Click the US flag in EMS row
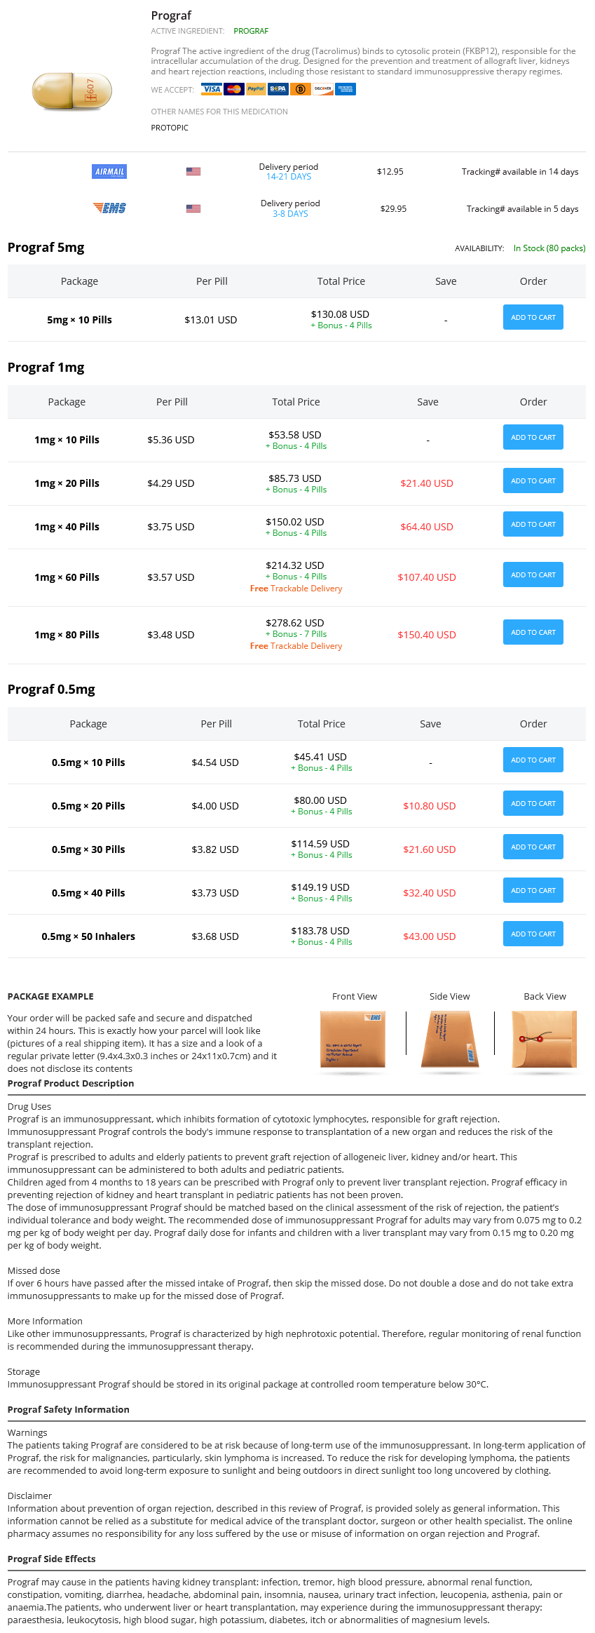595x1633 pixels. pos(193,208)
